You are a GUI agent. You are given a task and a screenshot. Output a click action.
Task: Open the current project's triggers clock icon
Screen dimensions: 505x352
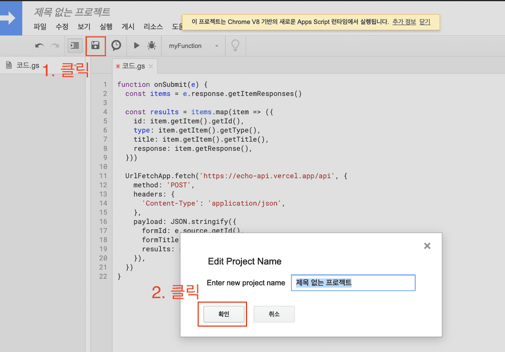point(116,46)
